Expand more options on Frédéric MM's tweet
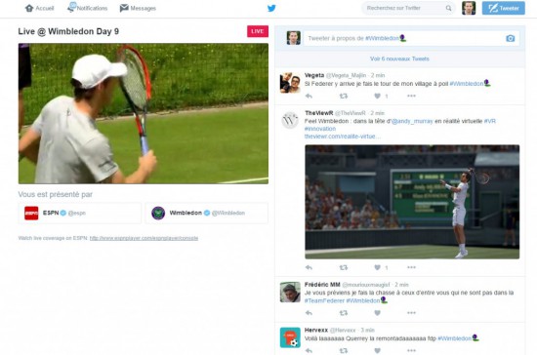537x355 pixels. [411, 313]
